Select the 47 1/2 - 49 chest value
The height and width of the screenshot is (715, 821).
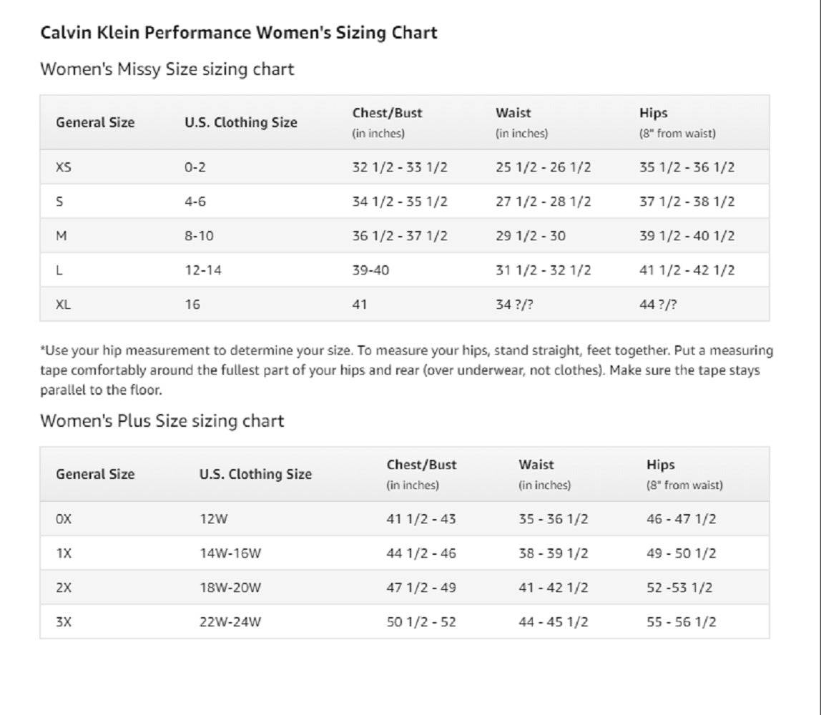click(421, 588)
